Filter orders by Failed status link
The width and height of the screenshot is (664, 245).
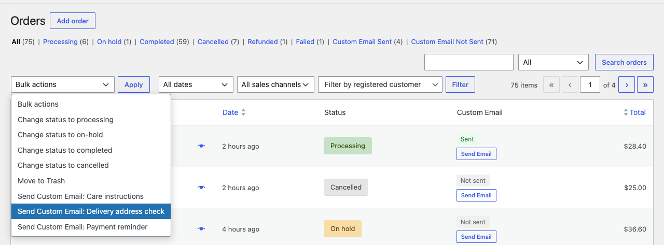(x=305, y=41)
